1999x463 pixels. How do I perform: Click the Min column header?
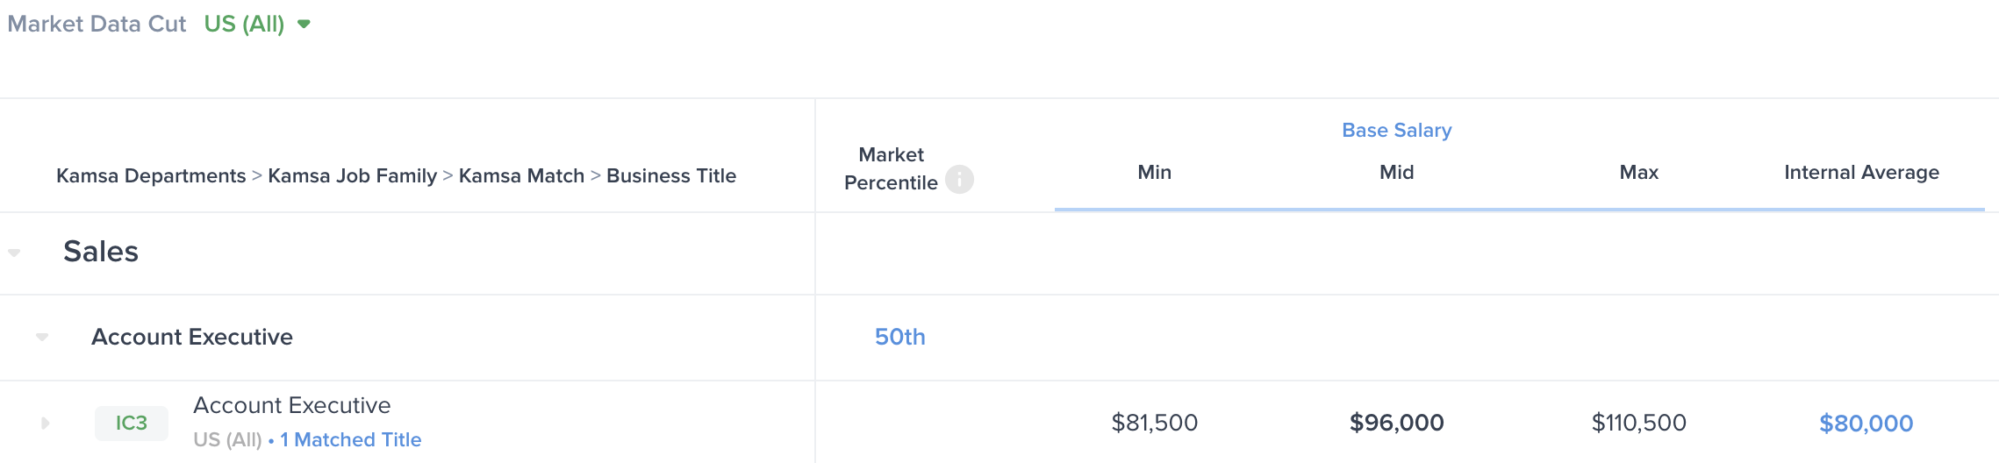click(1154, 173)
